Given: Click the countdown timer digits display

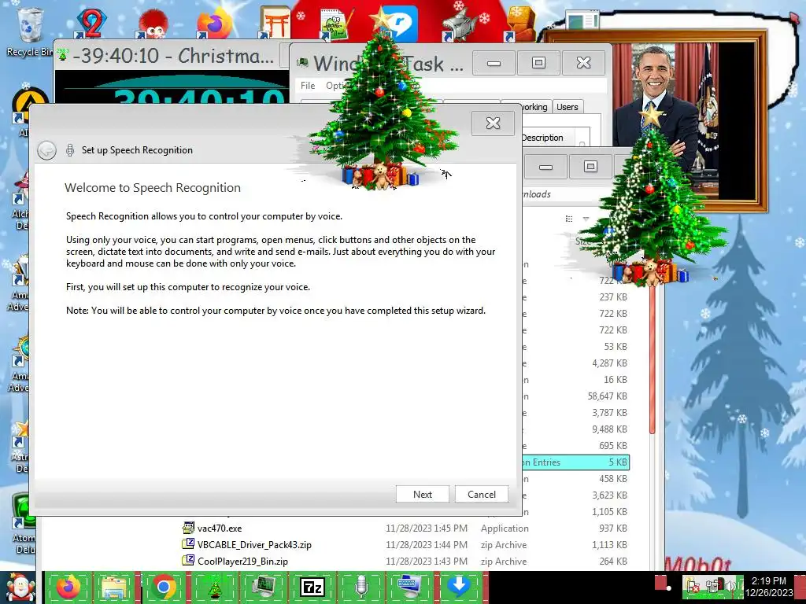Looking at the screenshot, I should [x=198, y=95].
